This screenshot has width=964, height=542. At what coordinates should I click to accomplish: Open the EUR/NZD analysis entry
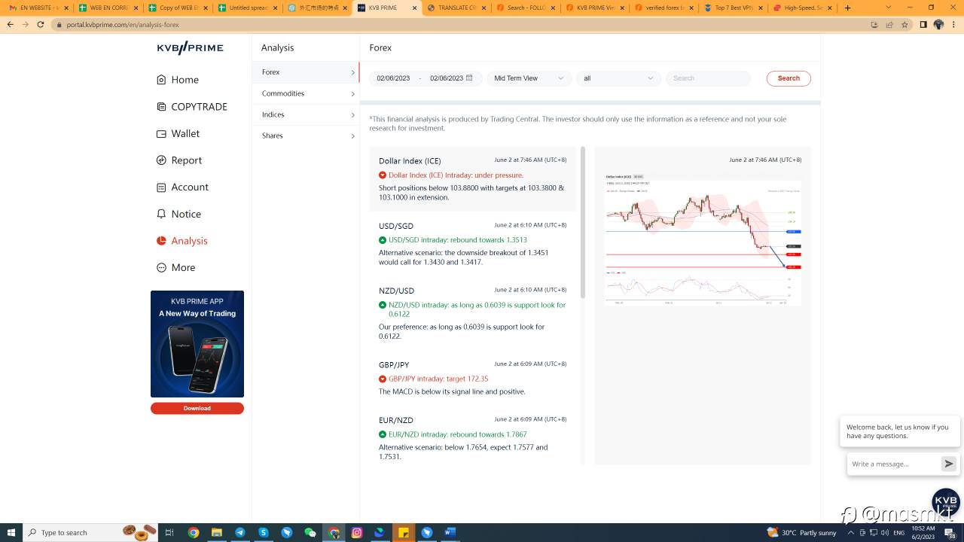(473, 437)
